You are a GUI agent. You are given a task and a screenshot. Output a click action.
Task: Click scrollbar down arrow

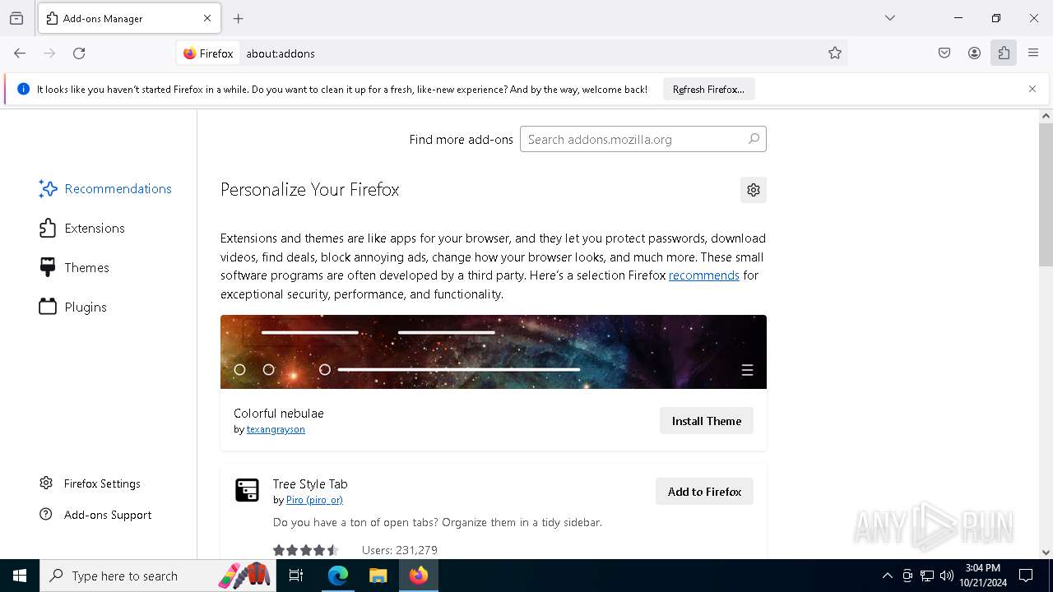click(x=1046, y=553)
